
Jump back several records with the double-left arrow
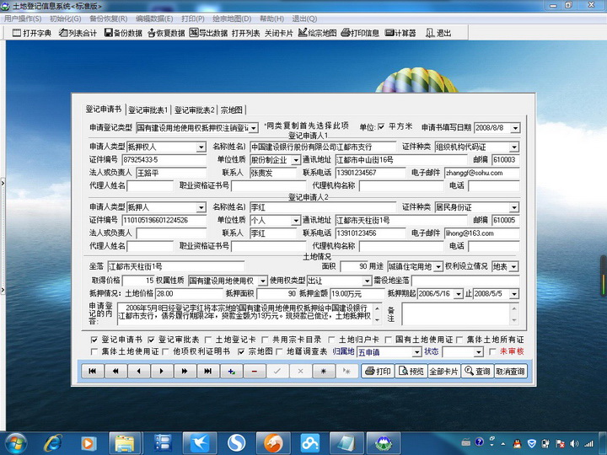[x=115, y=372]
